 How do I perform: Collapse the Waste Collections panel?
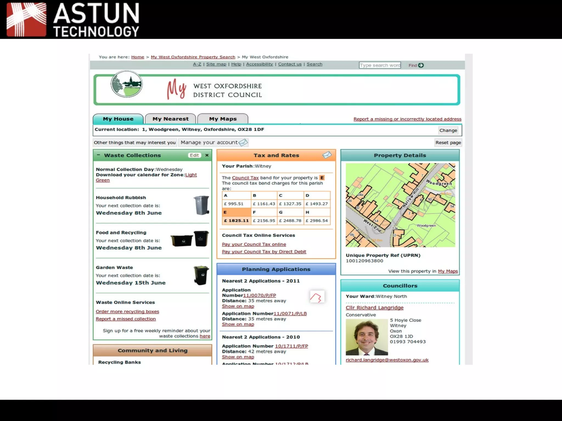coord(98,155)
